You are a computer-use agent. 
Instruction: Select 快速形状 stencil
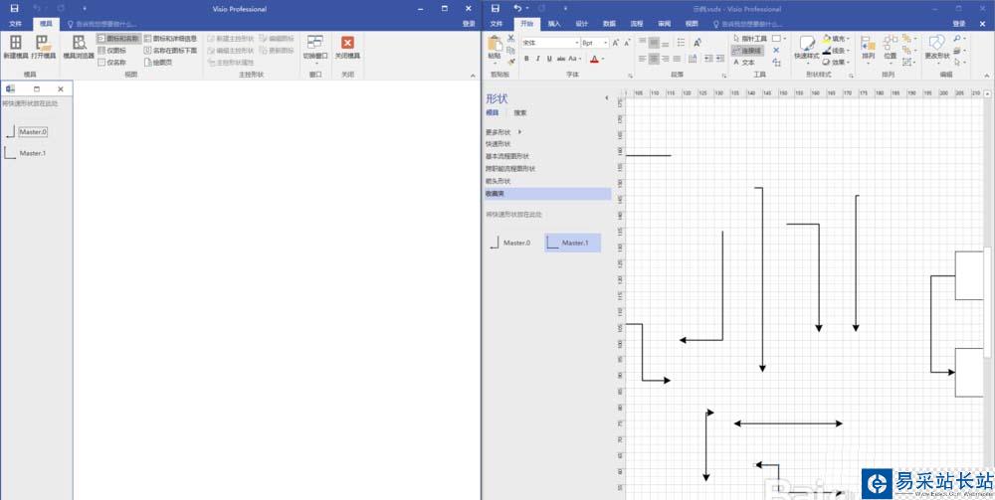point(498,144)
